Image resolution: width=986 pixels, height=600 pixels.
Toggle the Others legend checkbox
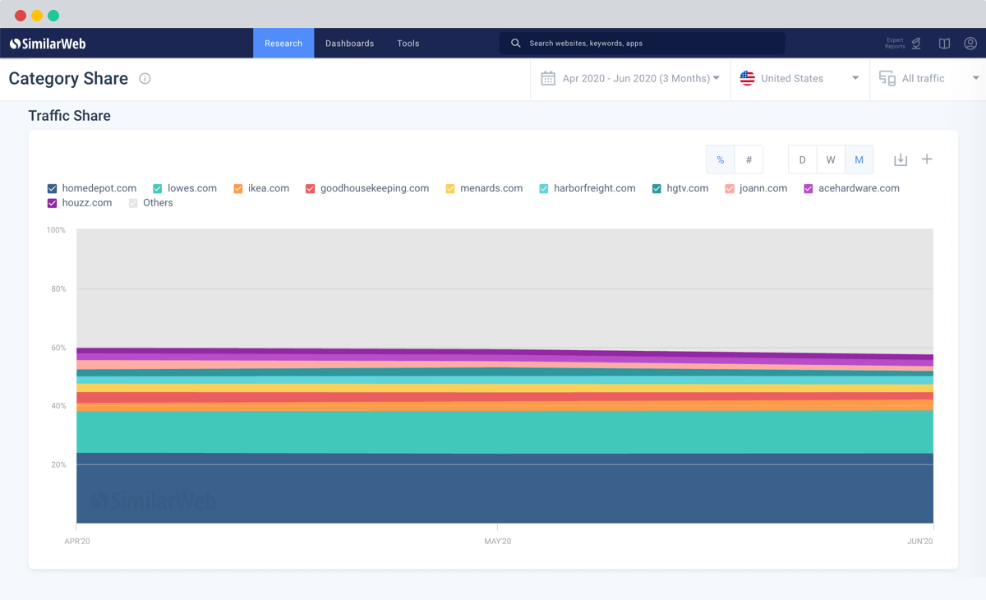[x=134, y=203]
